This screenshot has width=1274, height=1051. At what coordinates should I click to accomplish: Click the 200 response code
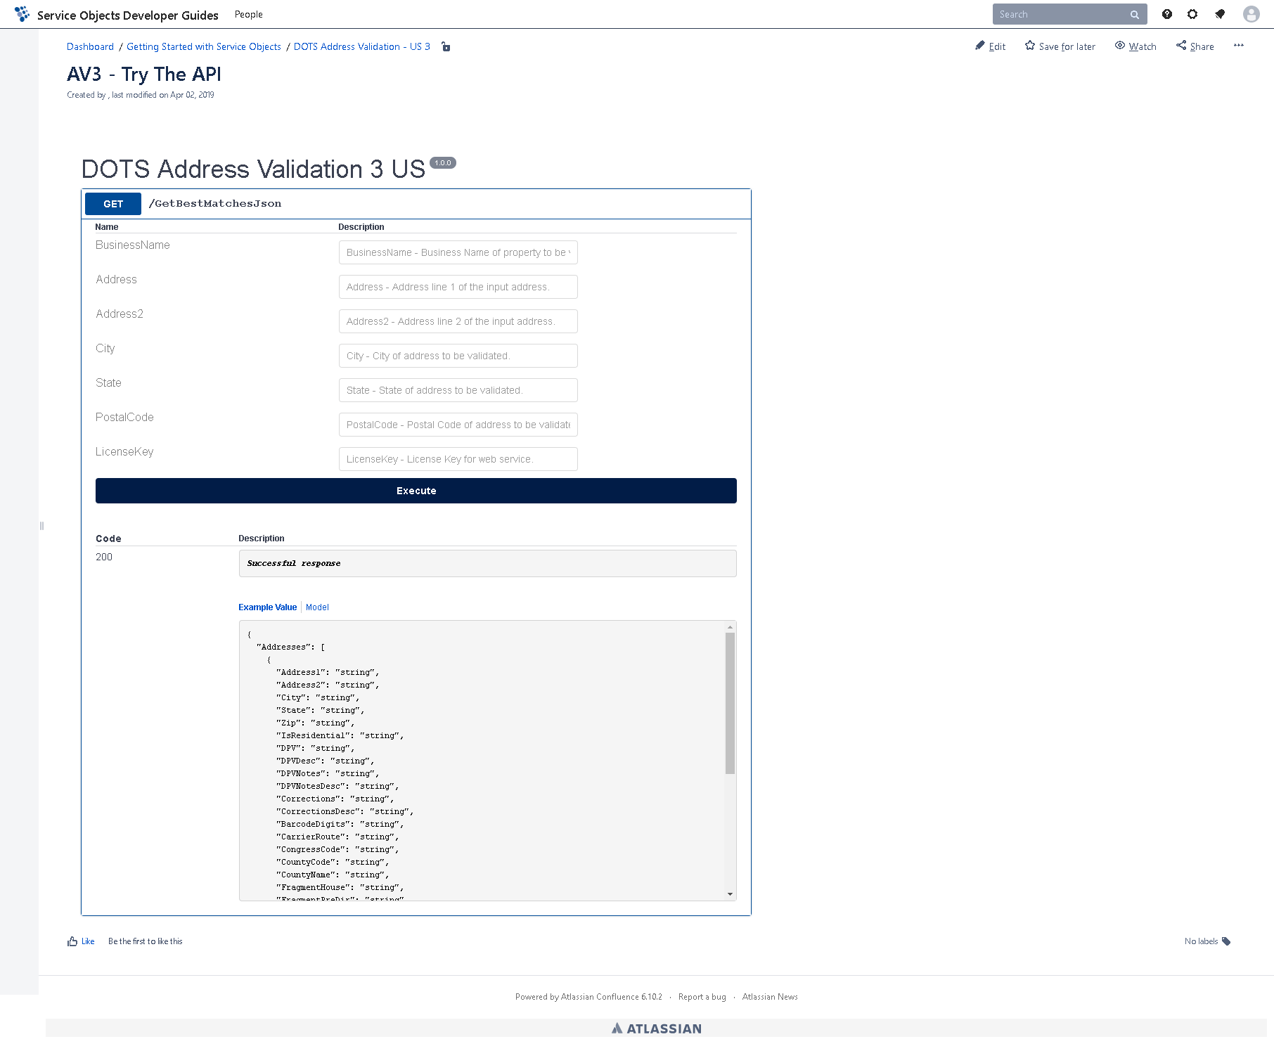104,557
